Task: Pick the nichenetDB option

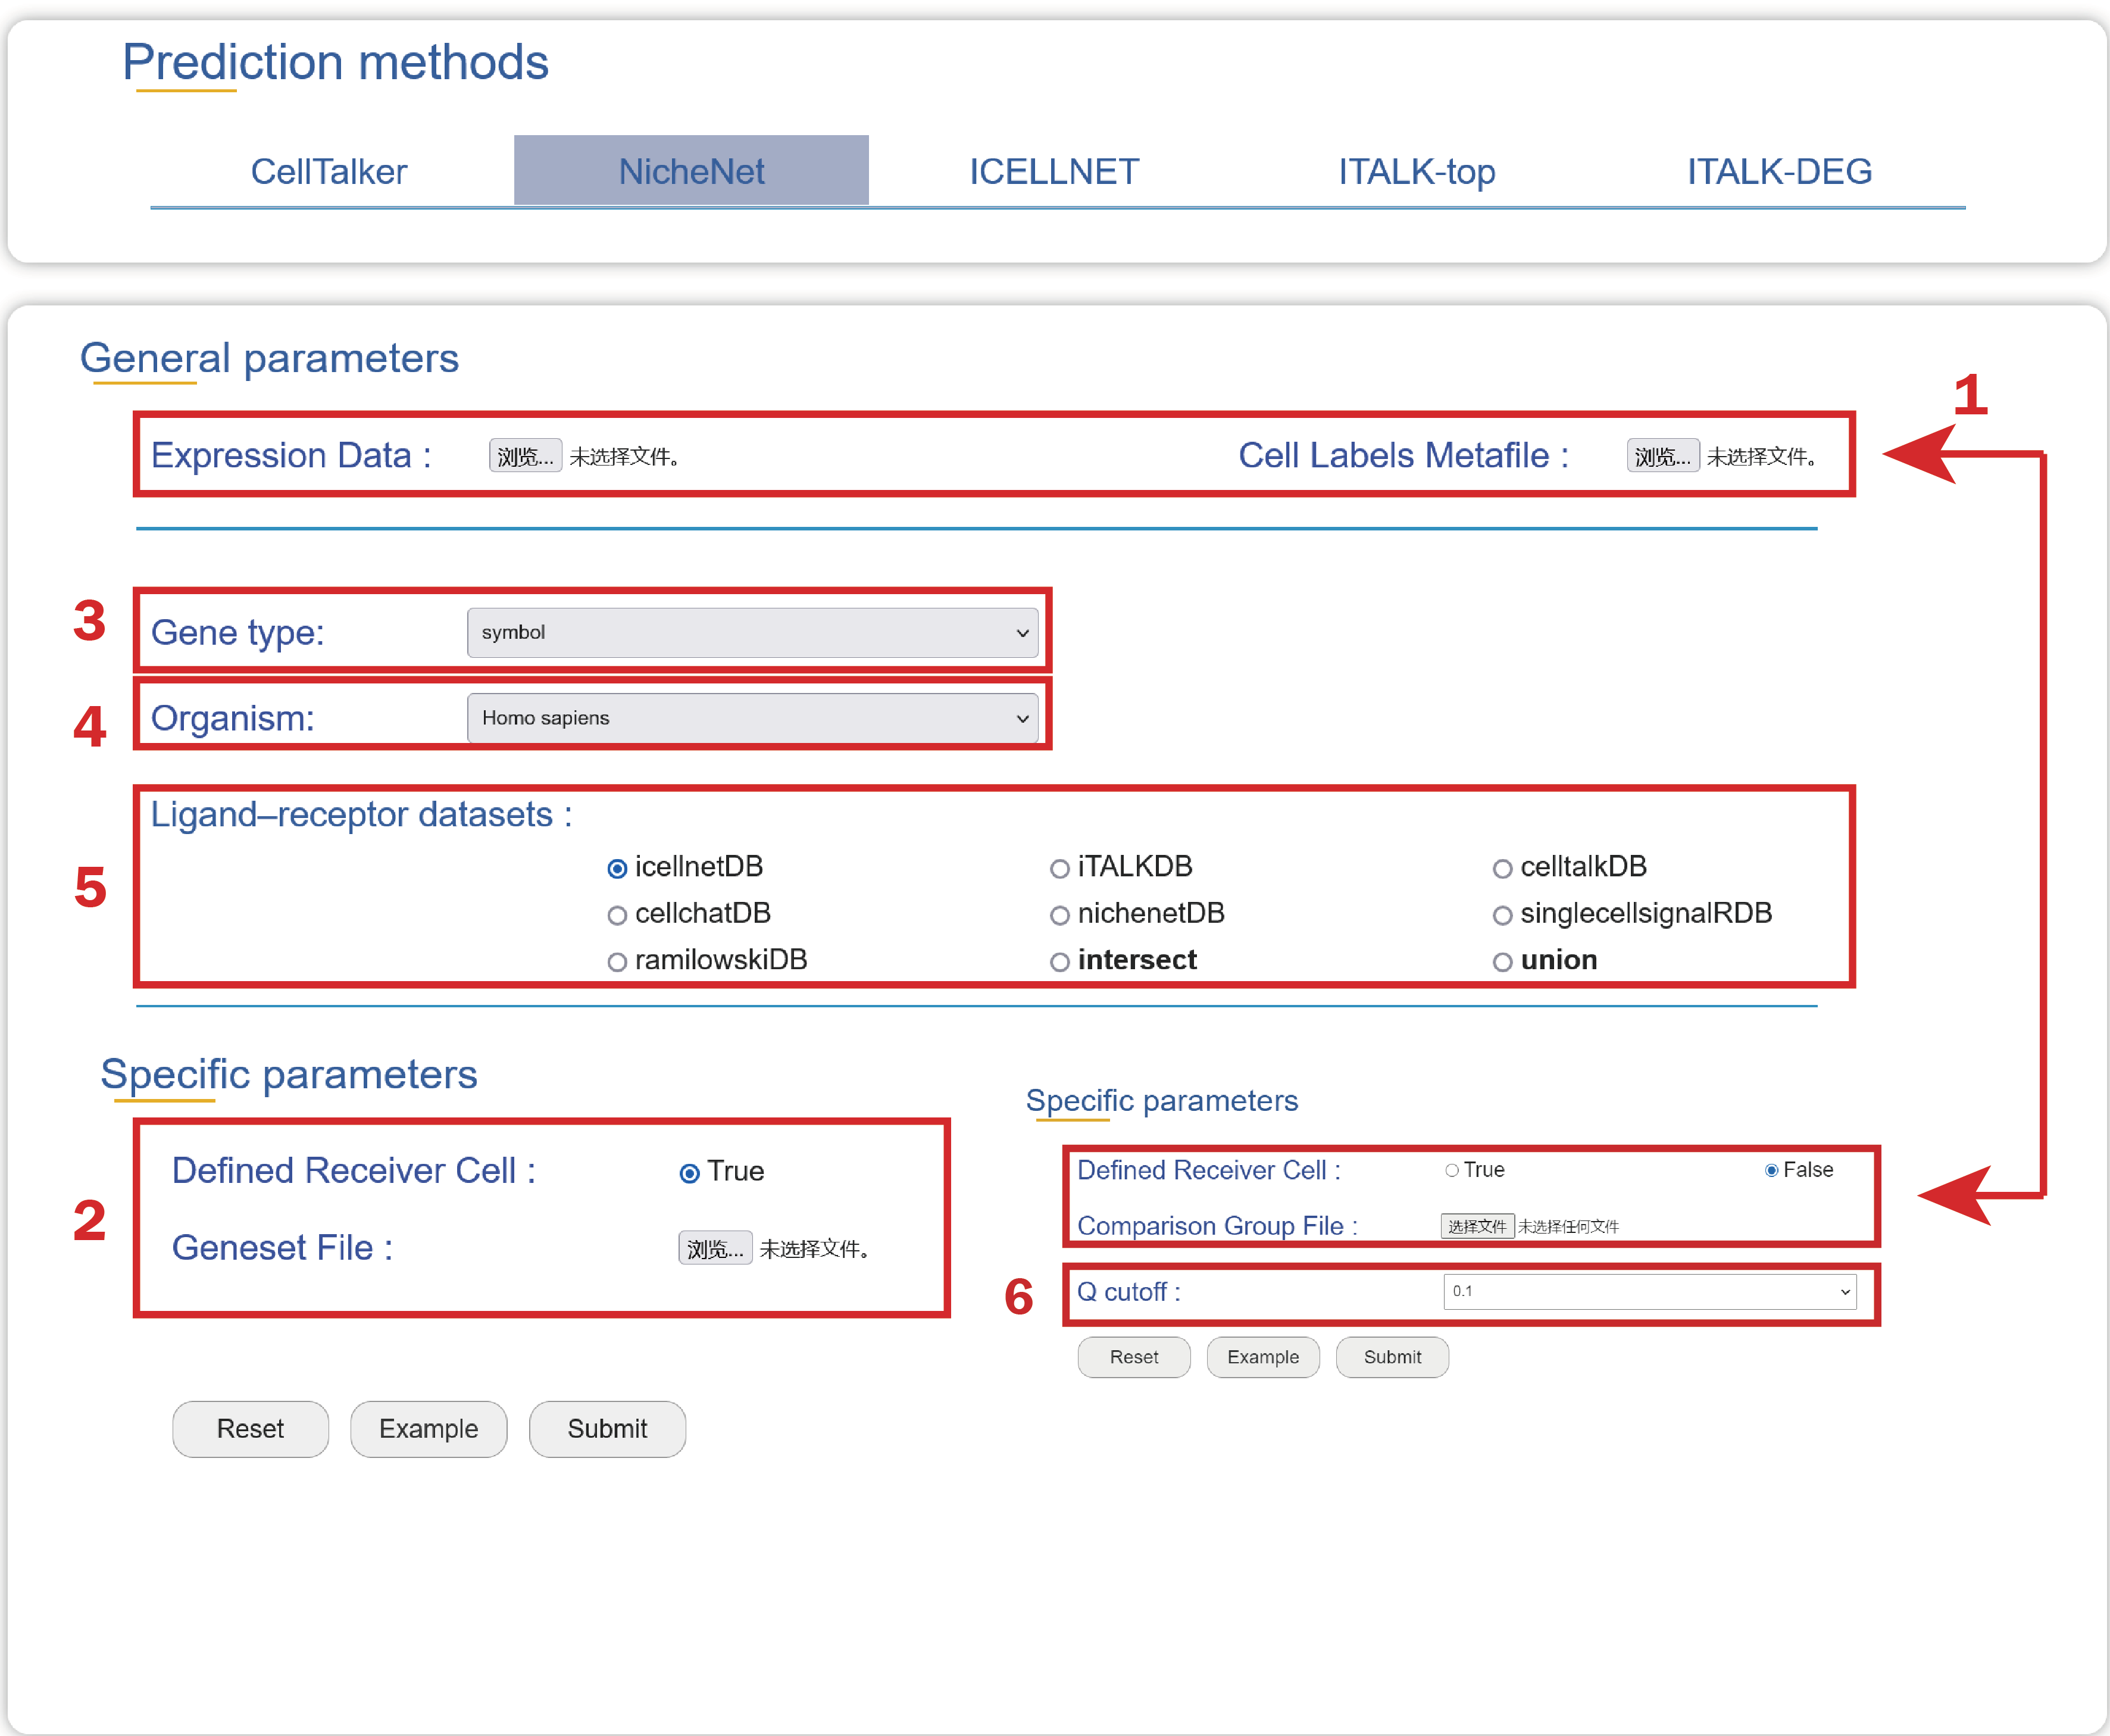Action: click(x=1059, y=915)
